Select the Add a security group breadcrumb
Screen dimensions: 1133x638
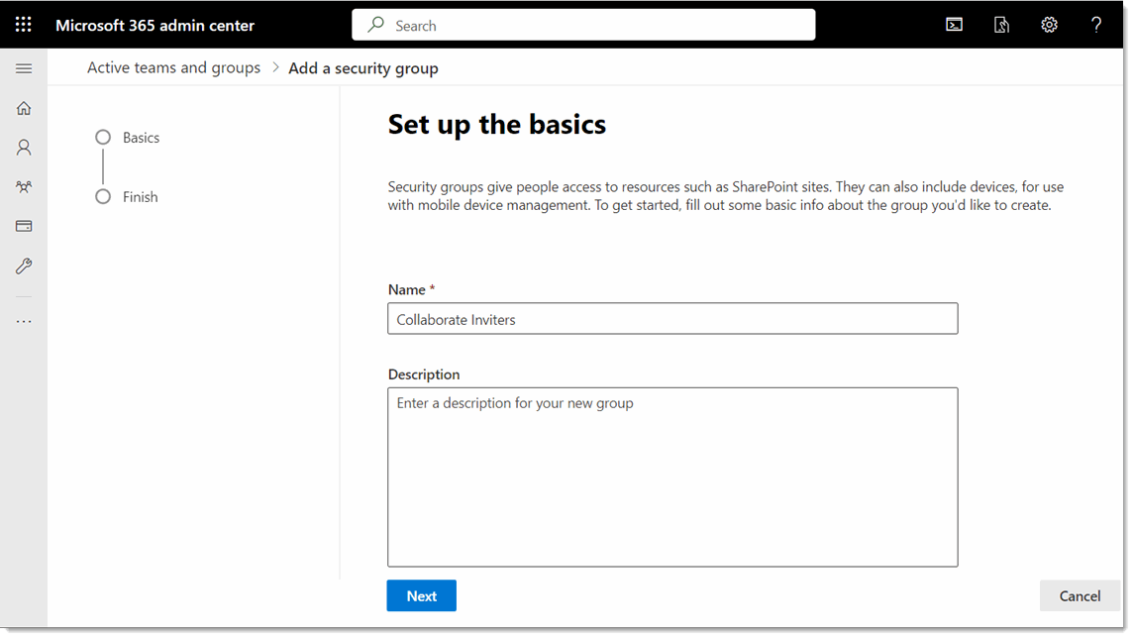(x=362, y=67)
